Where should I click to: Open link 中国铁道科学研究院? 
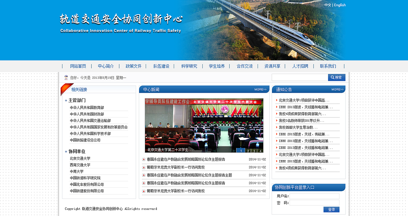coord(85,178)
